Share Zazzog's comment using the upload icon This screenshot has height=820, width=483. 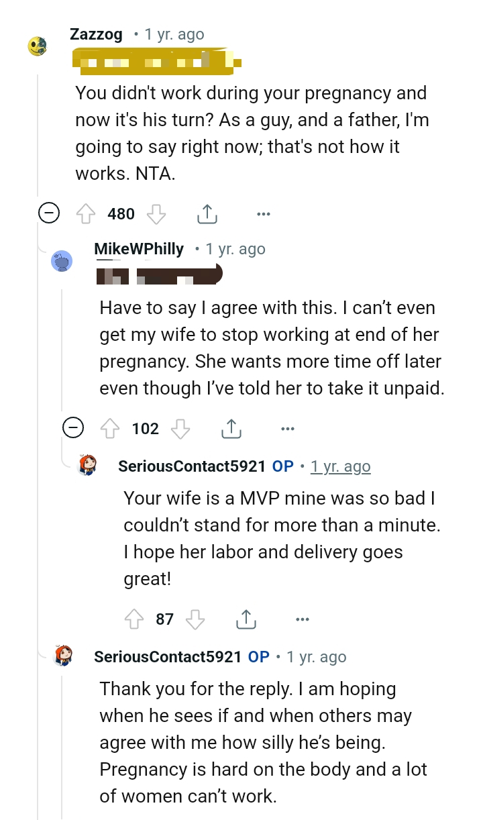coord(207,213)
